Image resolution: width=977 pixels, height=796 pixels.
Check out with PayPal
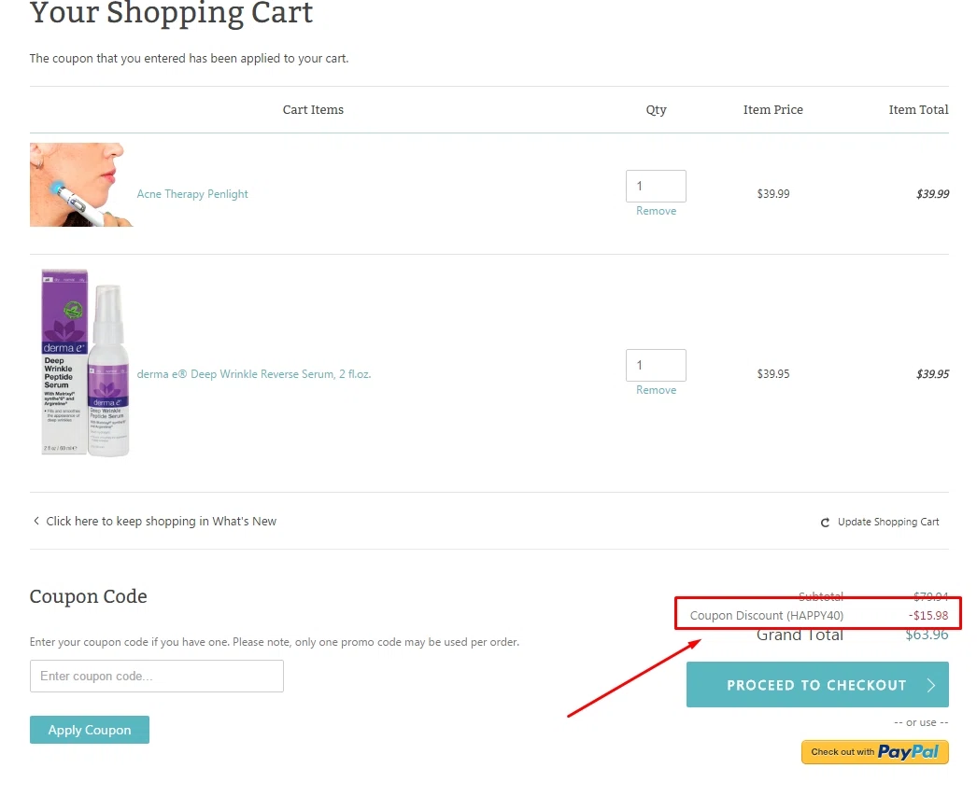click(874, 752)
